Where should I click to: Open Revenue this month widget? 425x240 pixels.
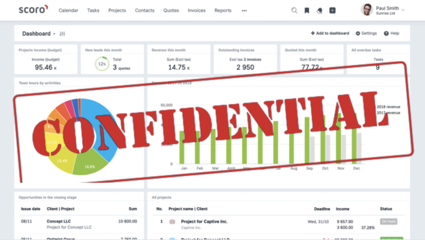click(179, 59)
